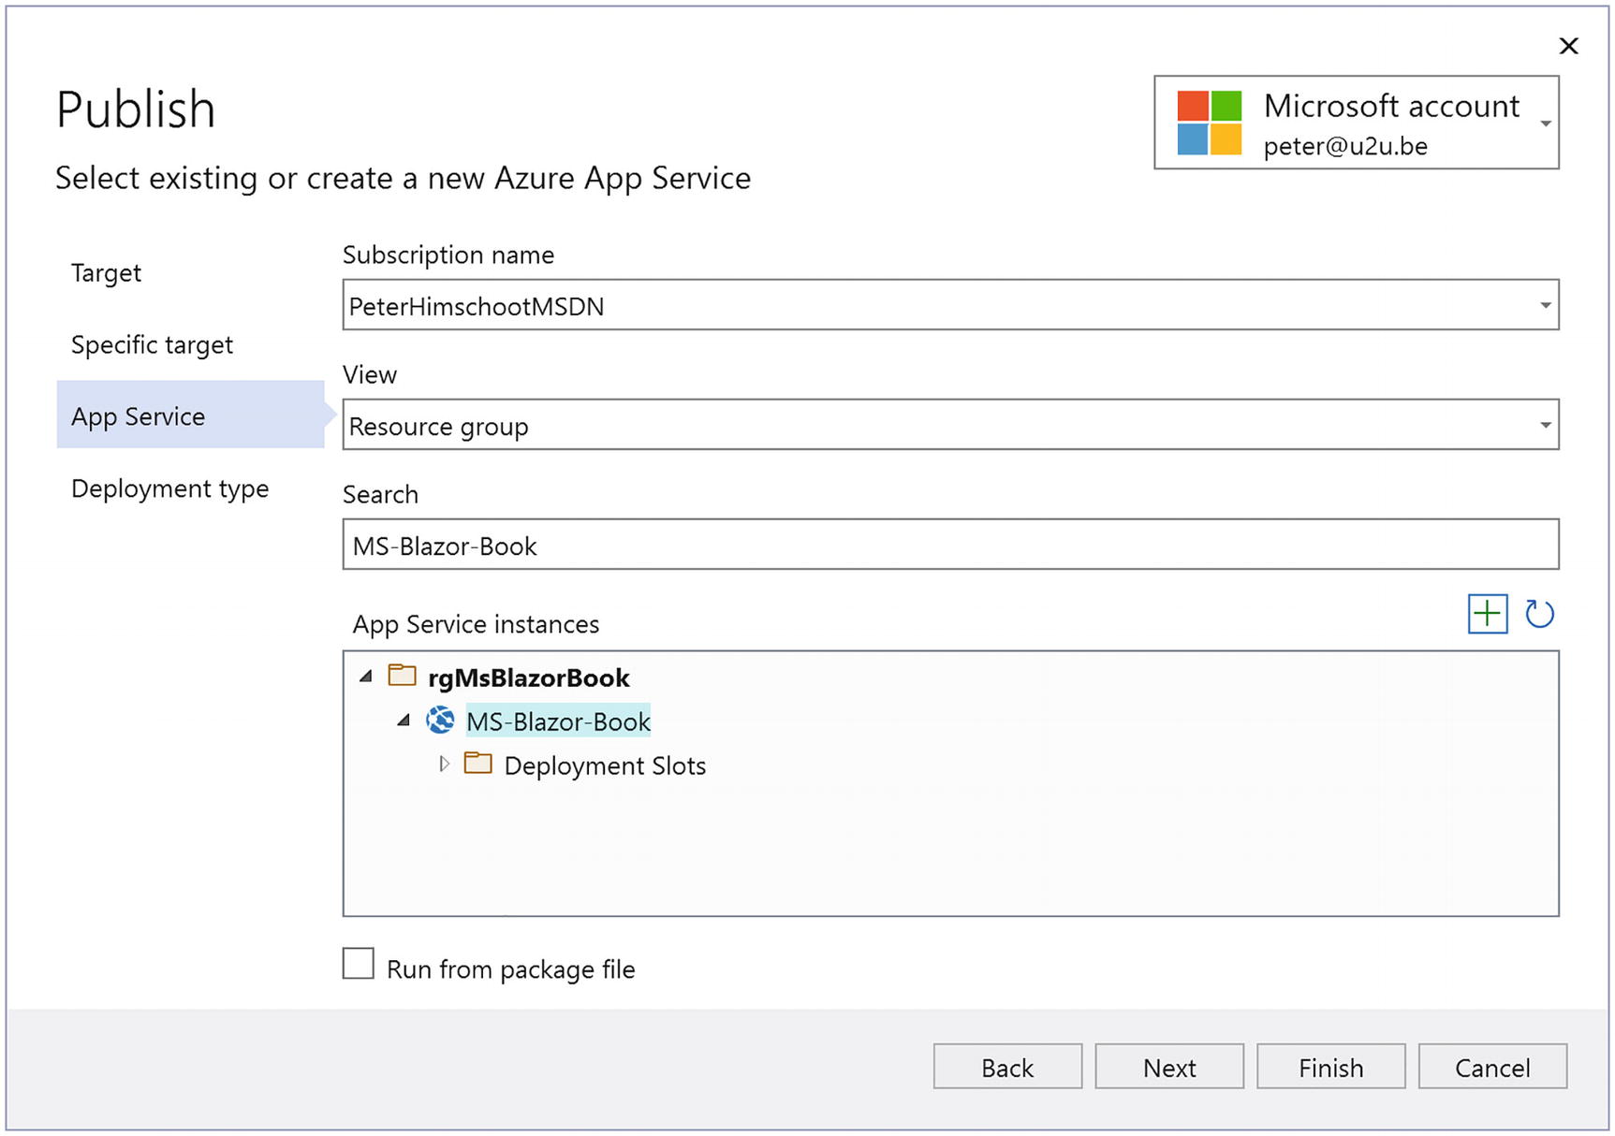The image size is (1615, 1136).
Task: Refresh the App Service instances list
Action: [1539, 614]
